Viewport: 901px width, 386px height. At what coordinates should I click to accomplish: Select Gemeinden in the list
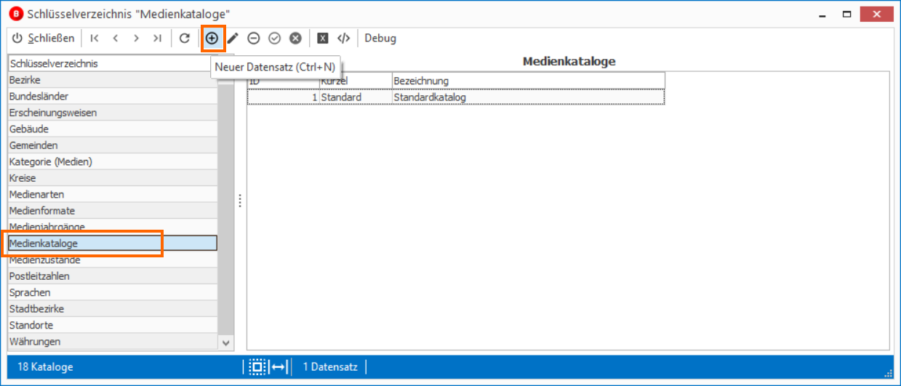(112, 145)
